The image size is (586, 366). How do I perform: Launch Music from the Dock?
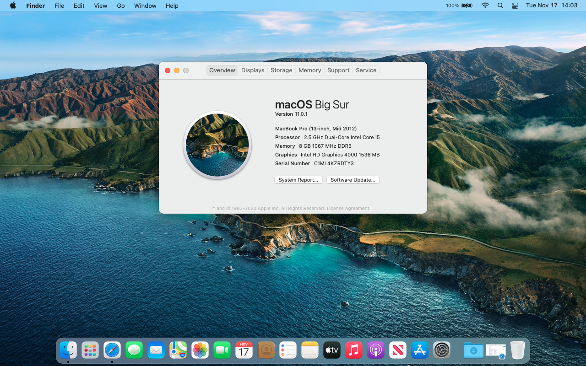pos(354,350)
